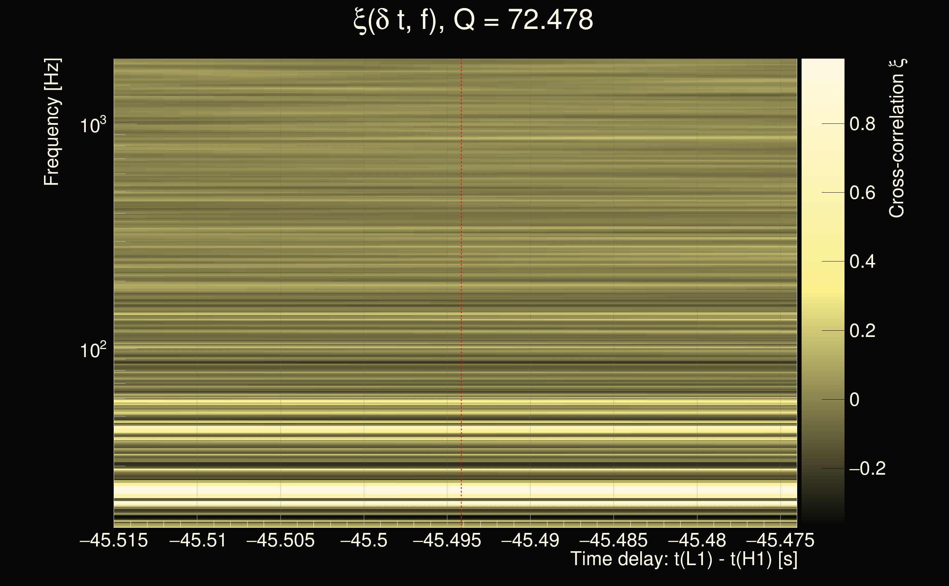Click the 0.4 colorbar tick label
The image size is (949, 586).
point(862,262)
